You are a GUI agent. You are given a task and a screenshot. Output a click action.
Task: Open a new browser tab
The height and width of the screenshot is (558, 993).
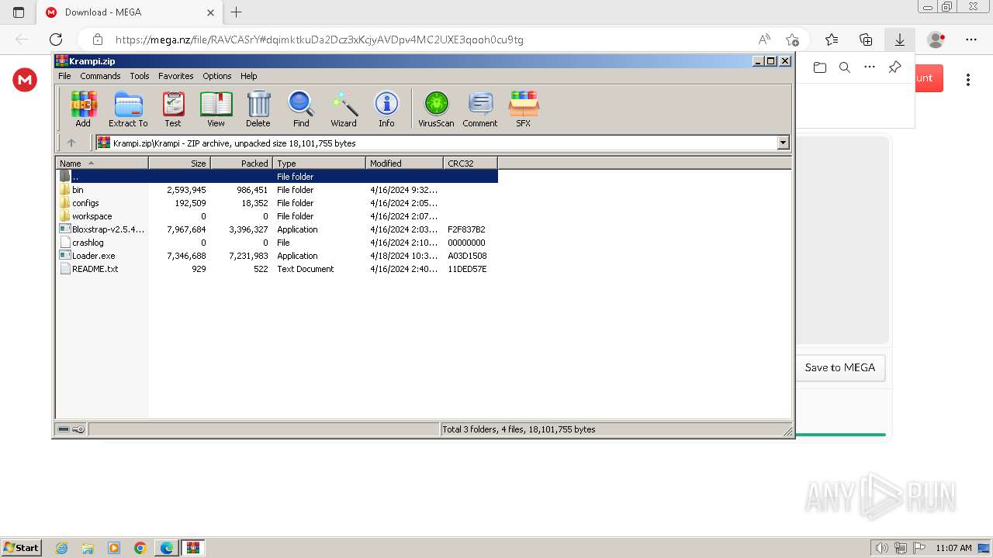237,12
